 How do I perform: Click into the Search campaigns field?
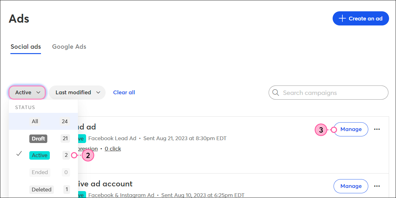click(x=329, y=93)
